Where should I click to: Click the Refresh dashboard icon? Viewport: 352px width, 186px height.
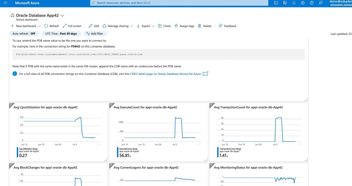tap(51, 26)
